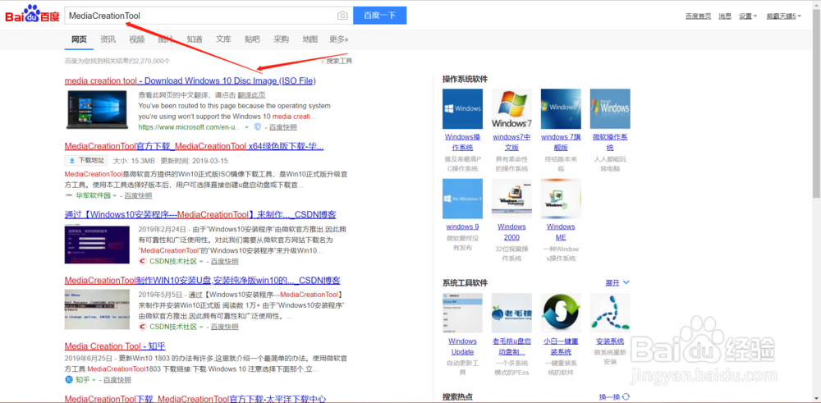Open the 熊霸天下5 account dropdown

(783, 16)
